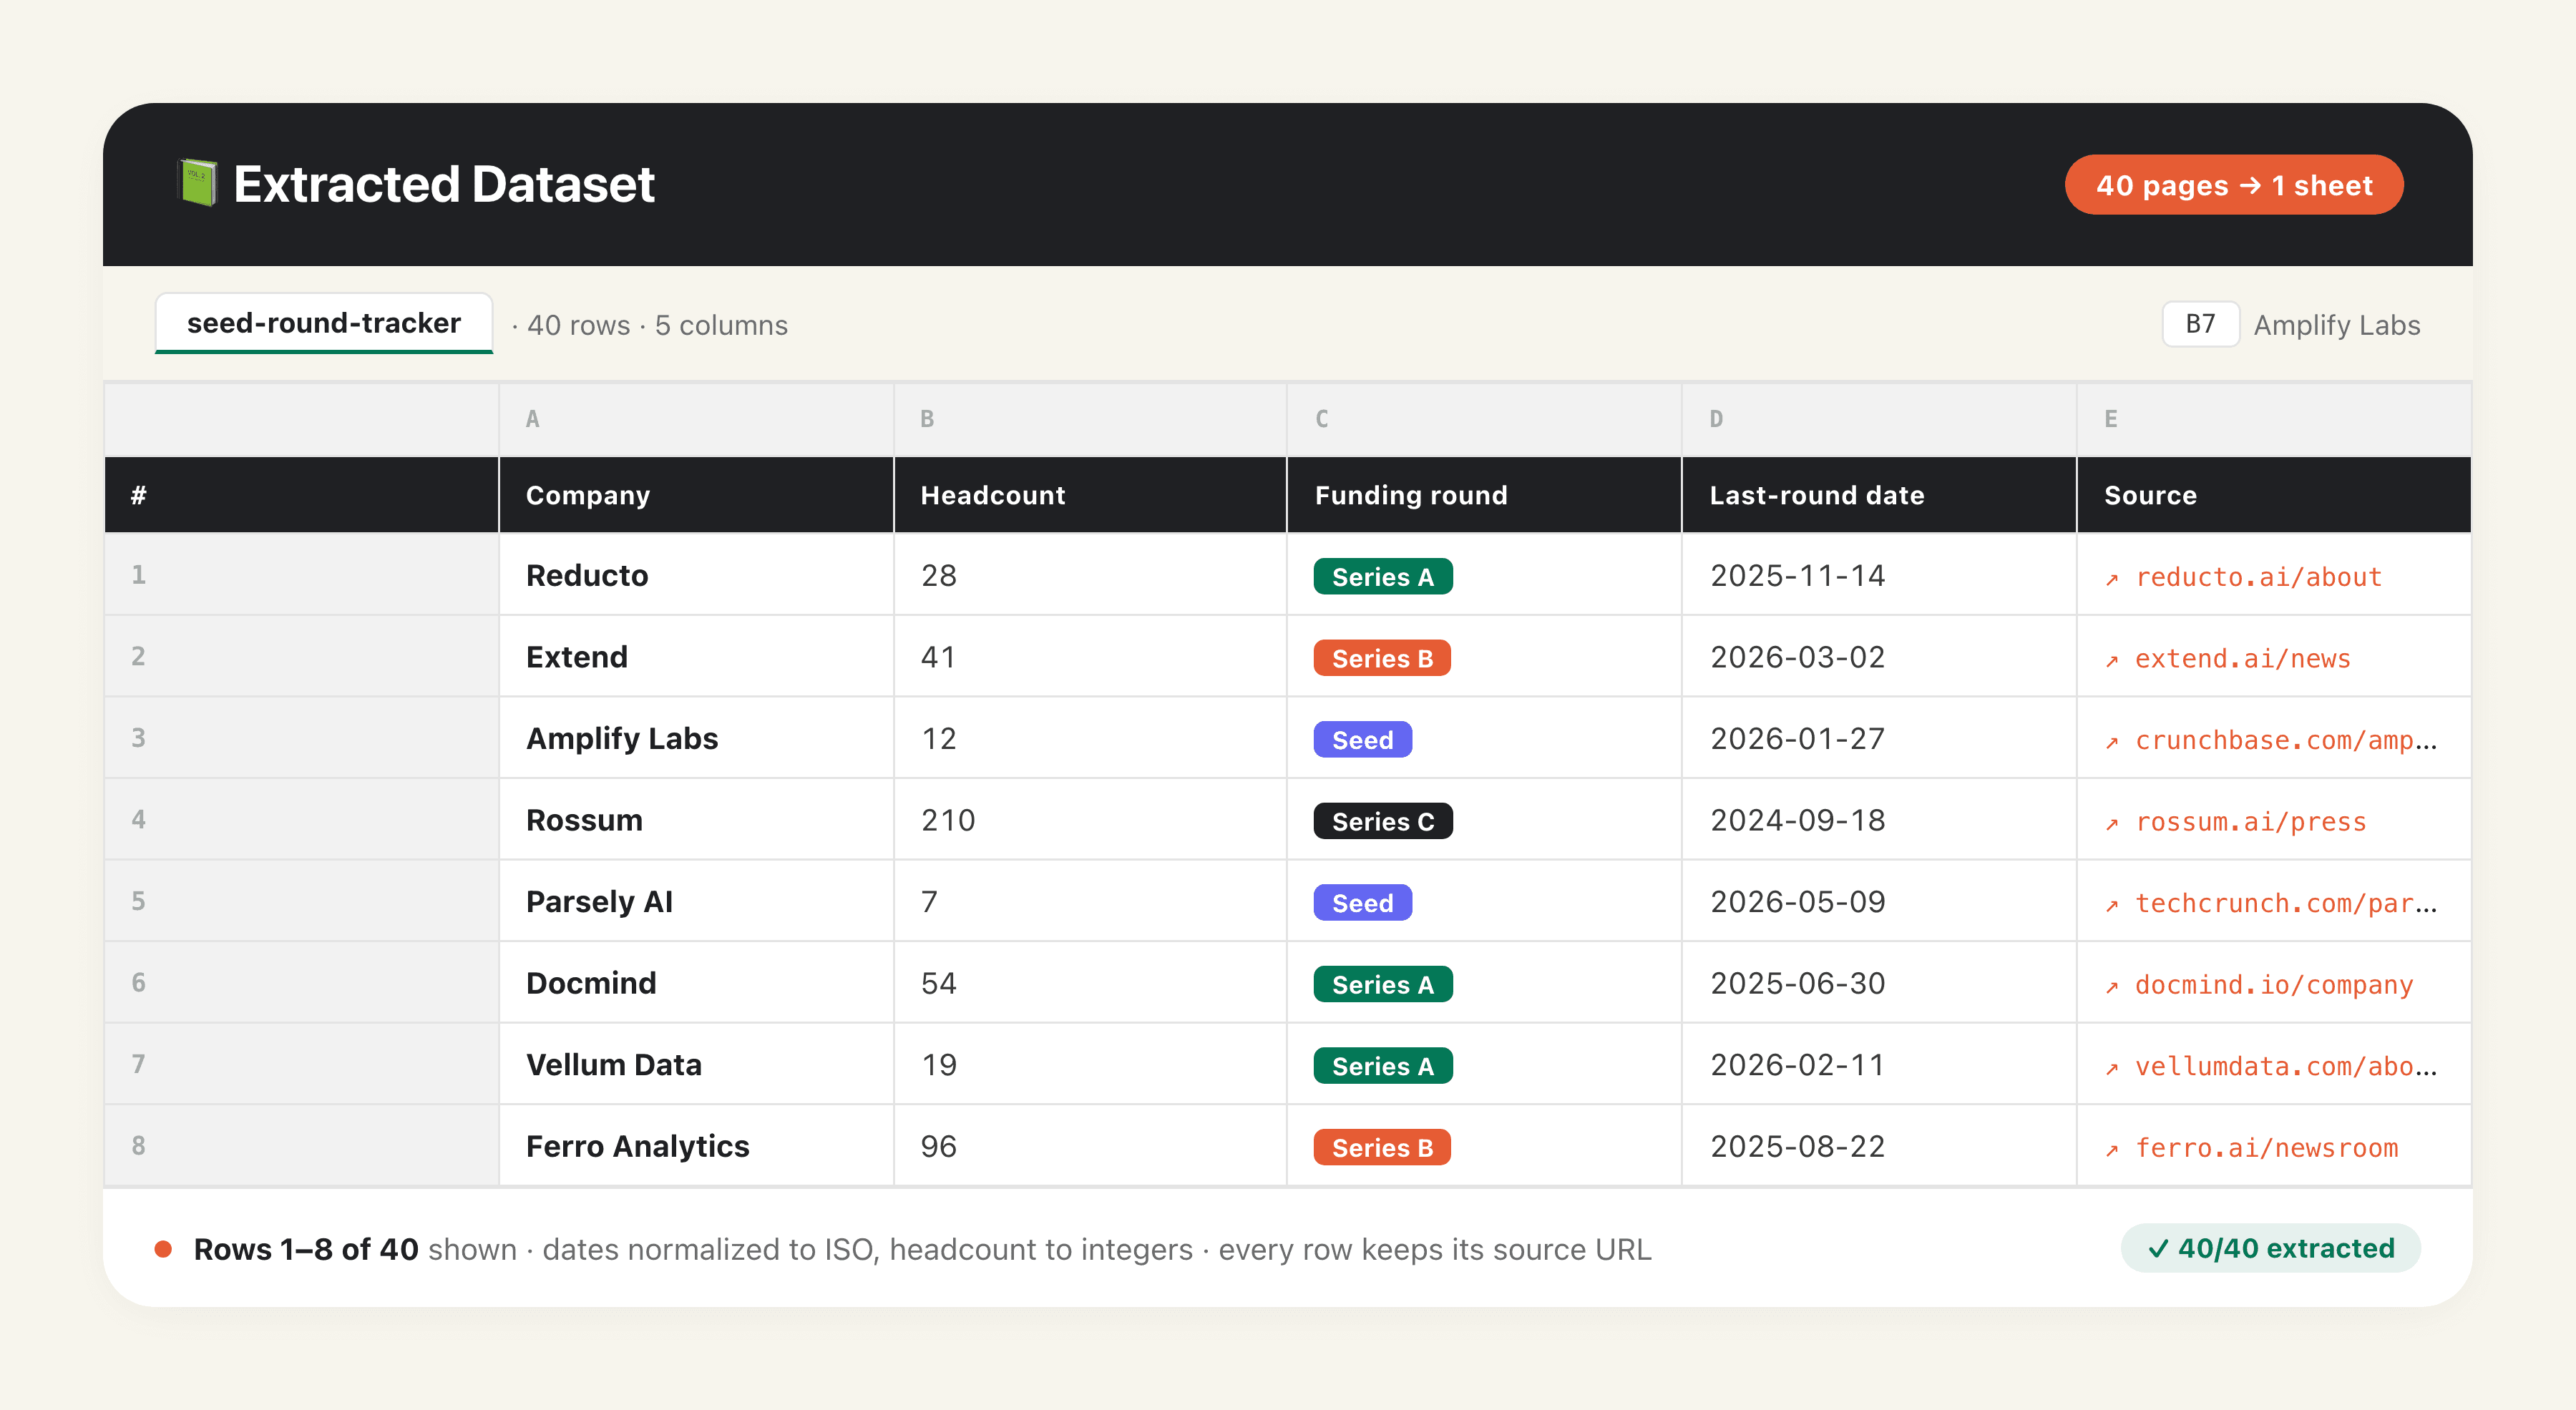Select column C header

[x=1484, y=419]
